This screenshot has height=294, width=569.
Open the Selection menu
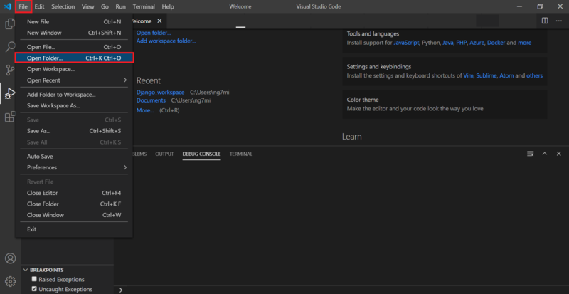click(63, 6)
